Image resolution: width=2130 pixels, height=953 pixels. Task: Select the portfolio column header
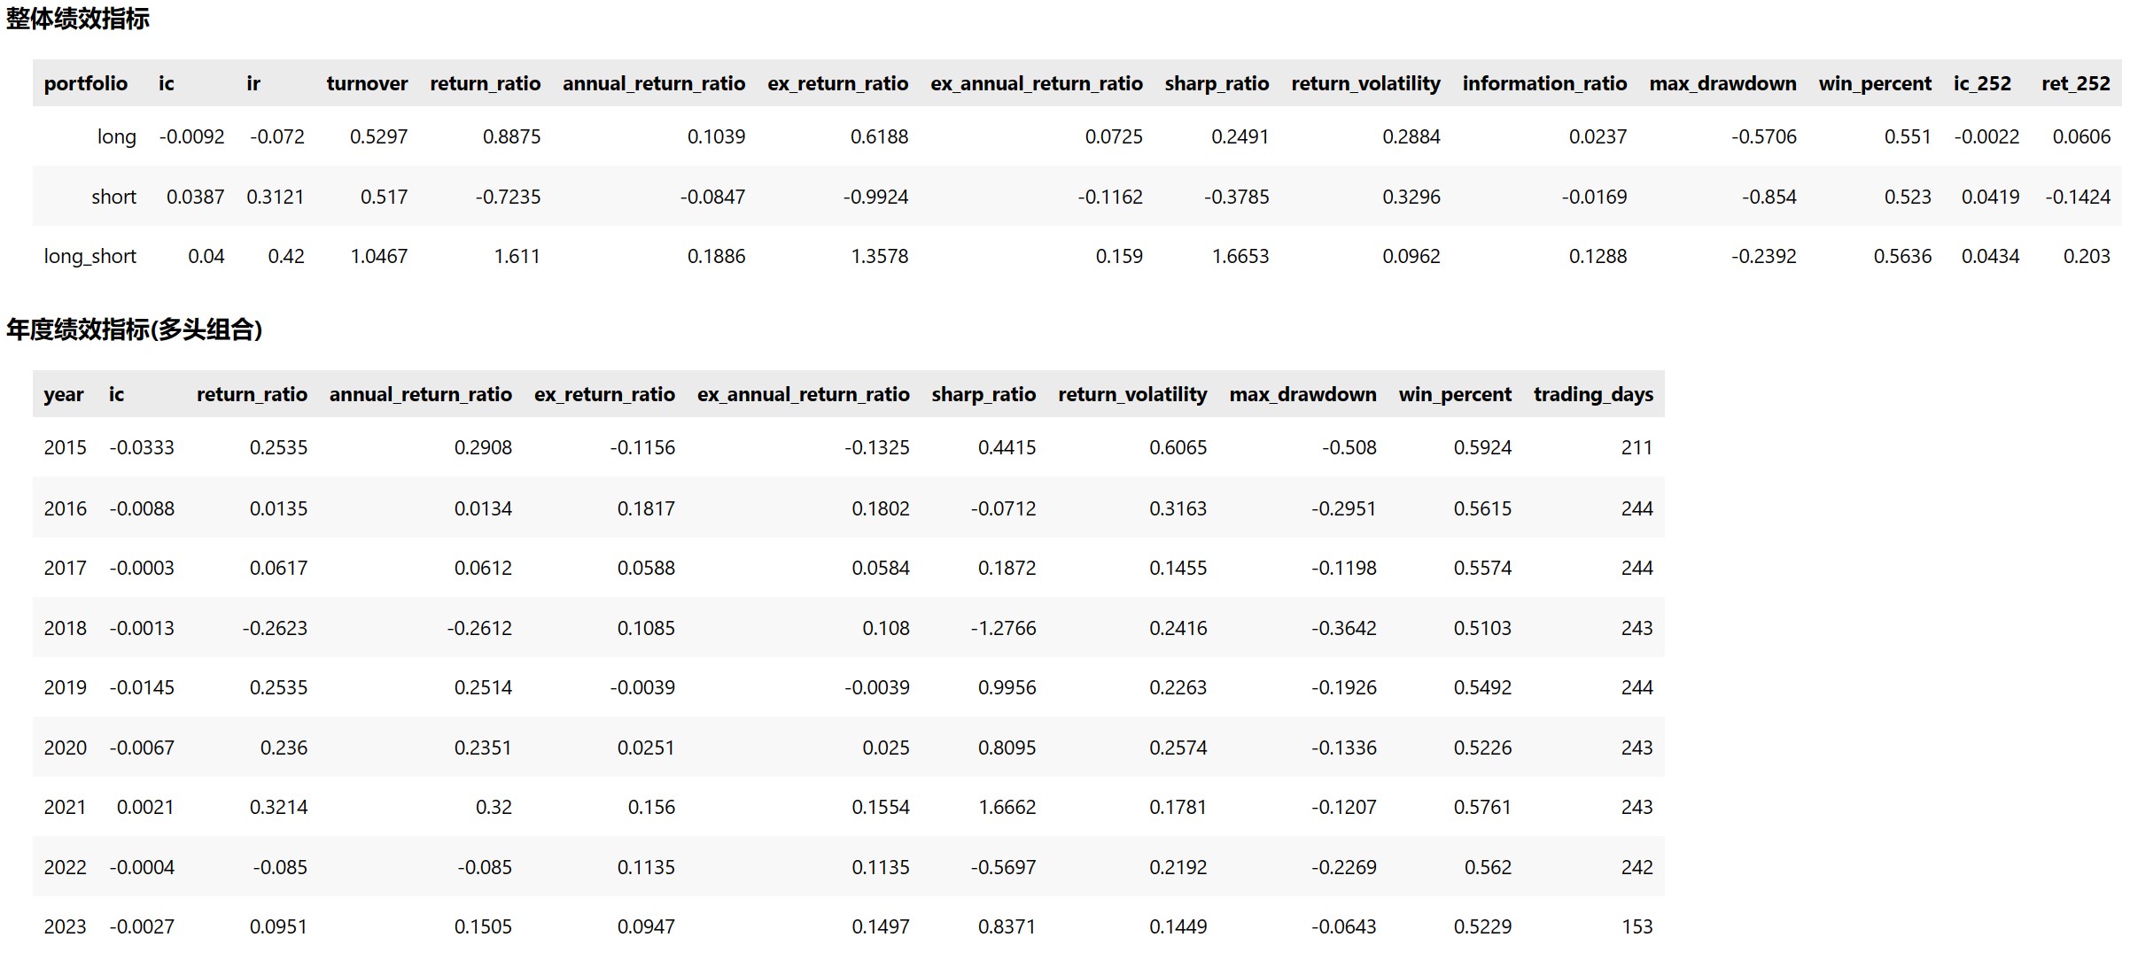(x=86, y=83)
